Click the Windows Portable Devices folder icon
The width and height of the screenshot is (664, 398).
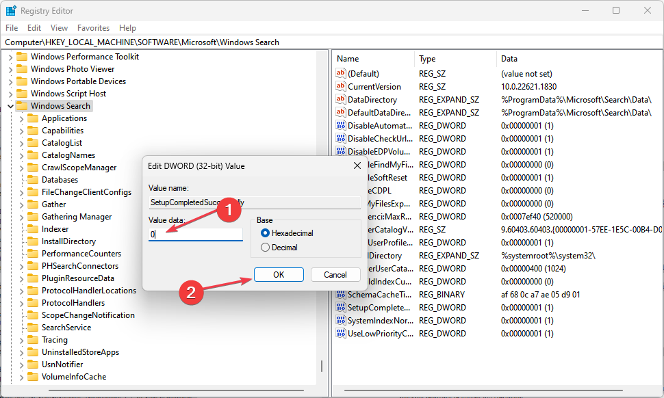[x=22, y=81]
